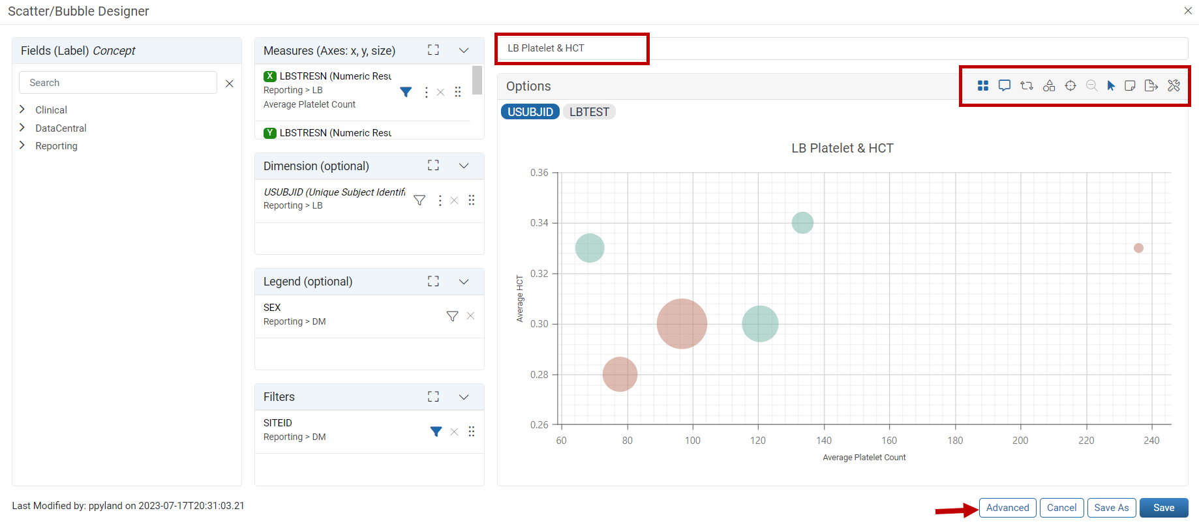Click the sticky note icon in Options
1199x528 pixels.
(1130, 86)
